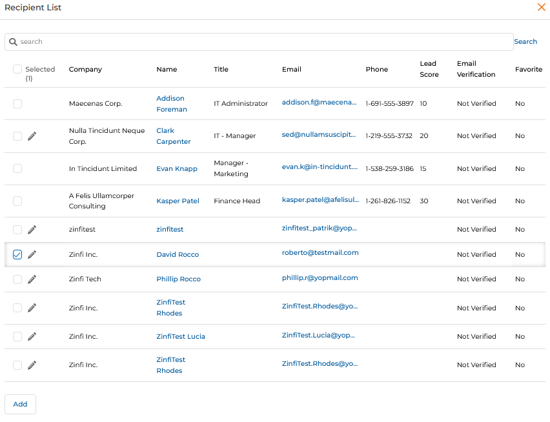Click the Title column header
The height and width of the screenshot is (422, 550).
click(221, 70)
